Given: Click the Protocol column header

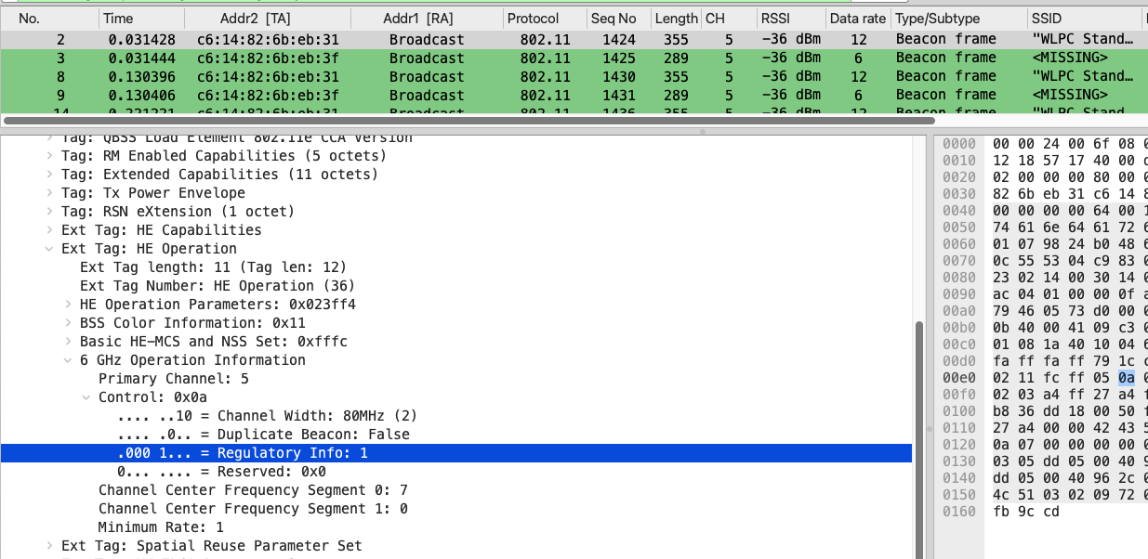Looking at the screenshot, I should (x=533, y=19).
